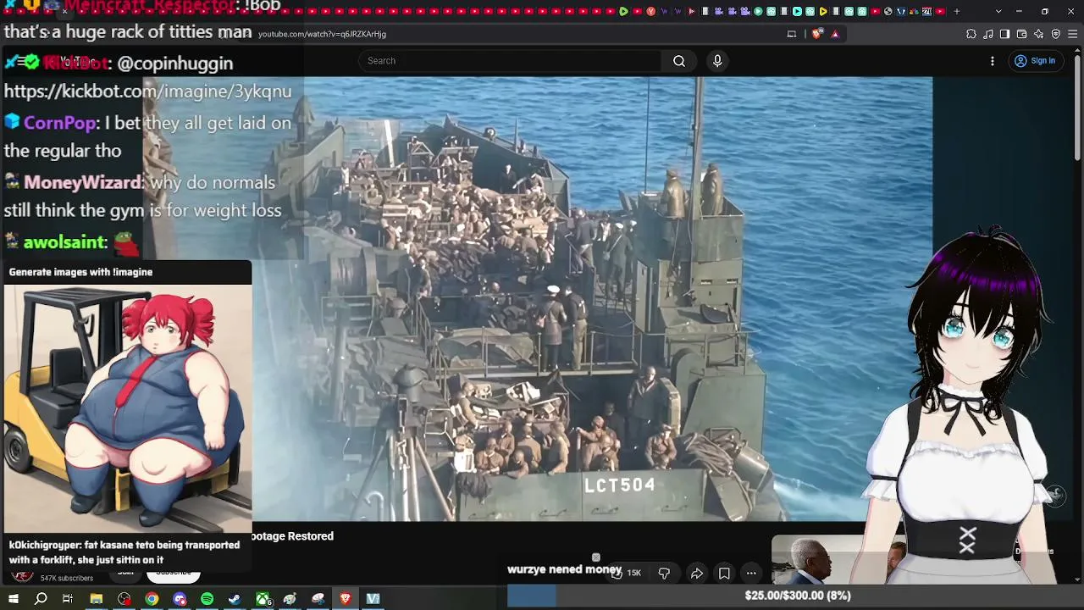Launch Google Chrome from the taskbar
1084x610 pixels.
coord(152,599)
